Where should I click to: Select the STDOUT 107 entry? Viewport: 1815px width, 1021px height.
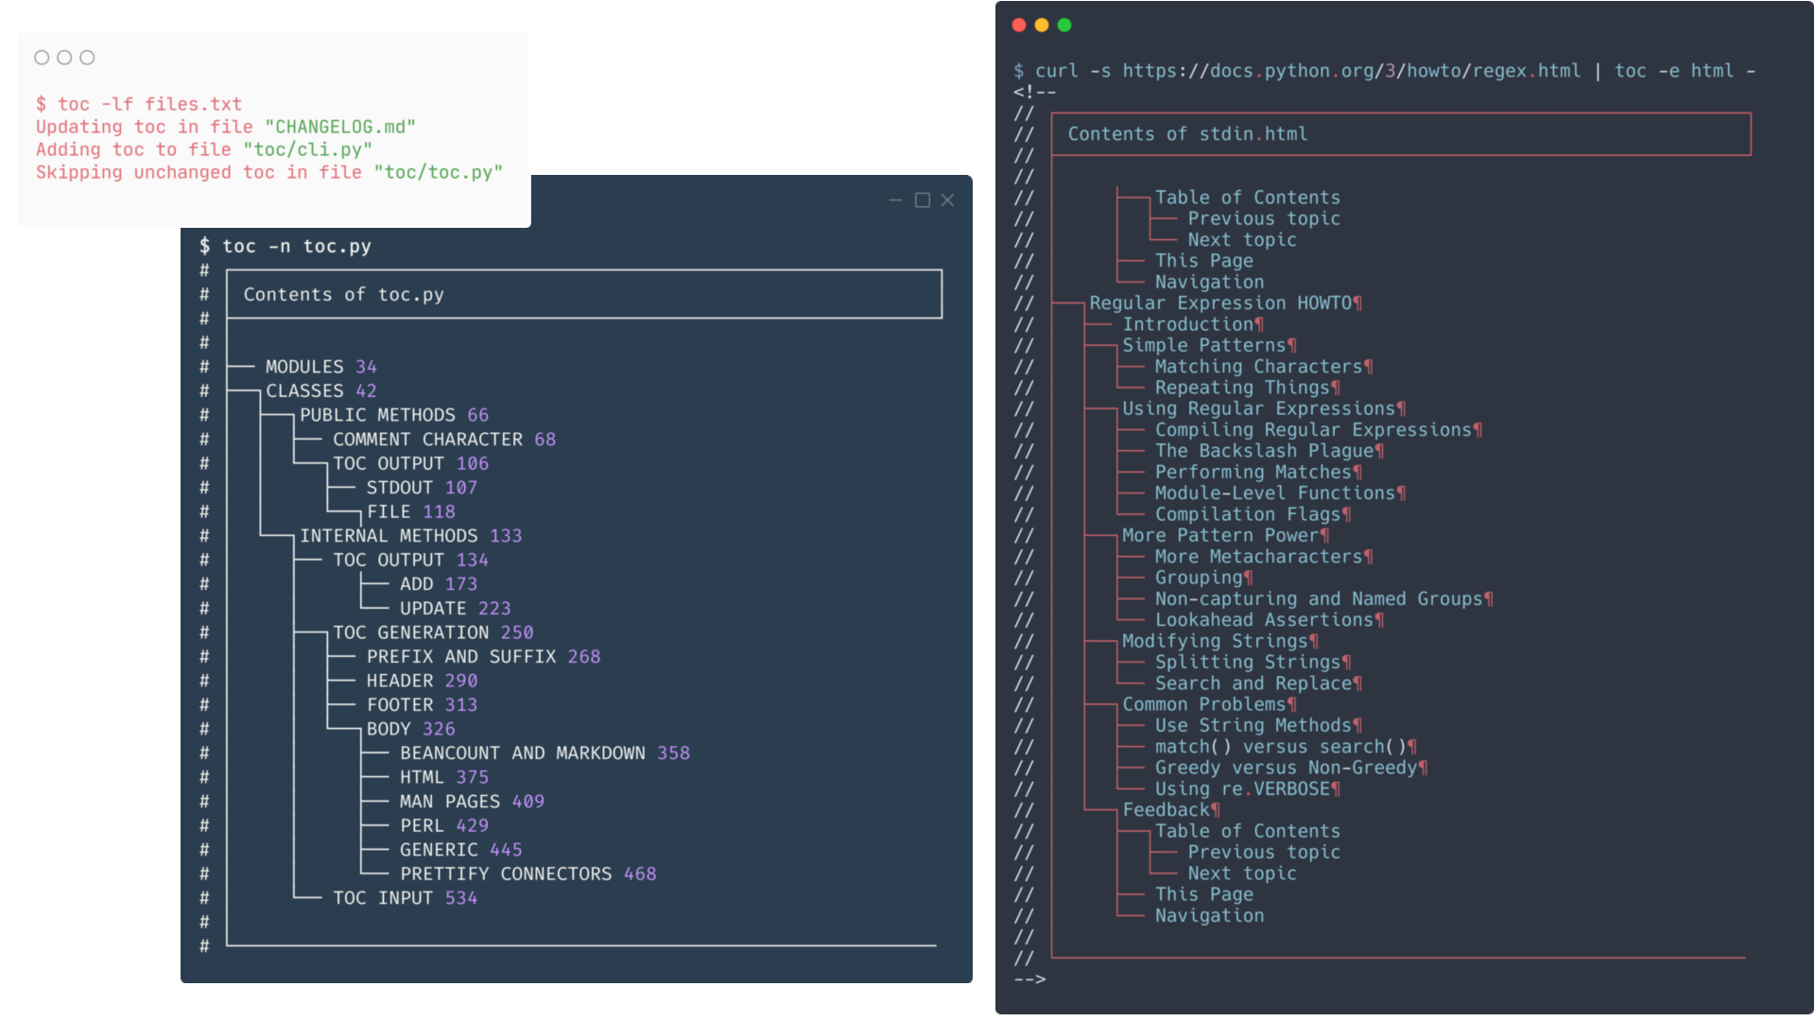click(x=423, y=488)
